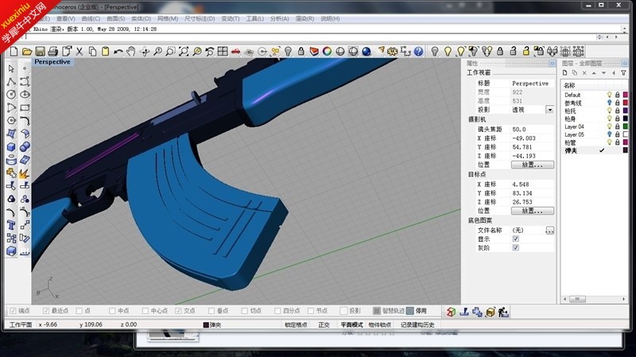This screenshot has height=357, width=636.
Task: Click delete layer X icon
Action: 584,73
